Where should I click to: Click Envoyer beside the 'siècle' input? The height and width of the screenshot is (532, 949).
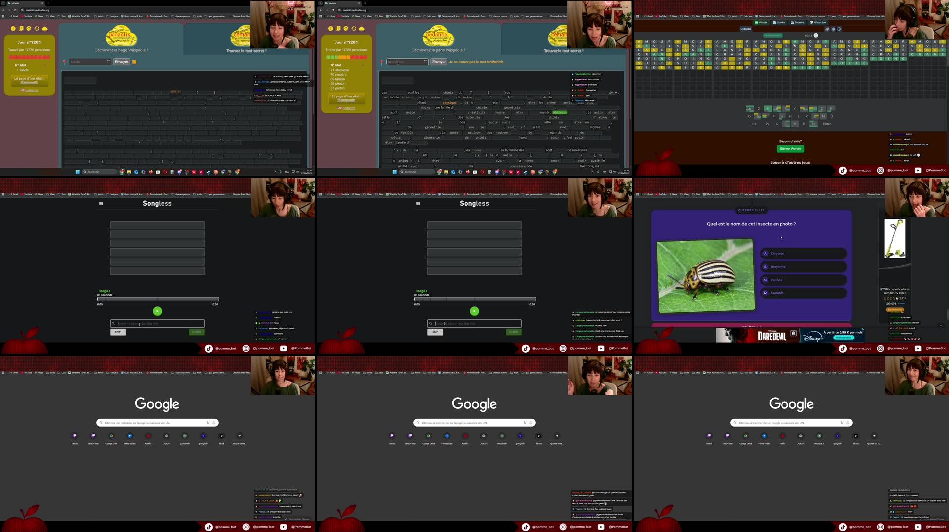121,62
